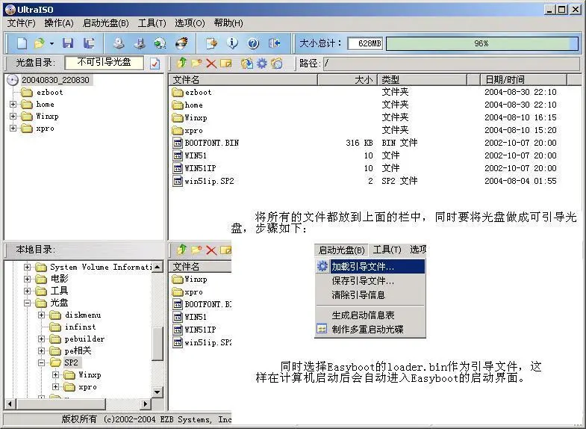The height and width of the screenshot is (429, 586).
Task: Sort by 文件名 header in upper file list
Action: [243, 80]
